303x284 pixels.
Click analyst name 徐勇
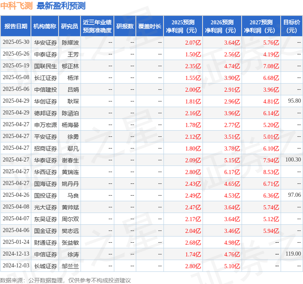pos(73,137)
